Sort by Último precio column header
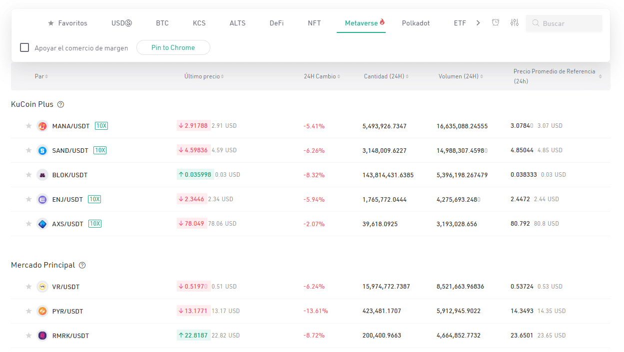 tap(204, 76)
